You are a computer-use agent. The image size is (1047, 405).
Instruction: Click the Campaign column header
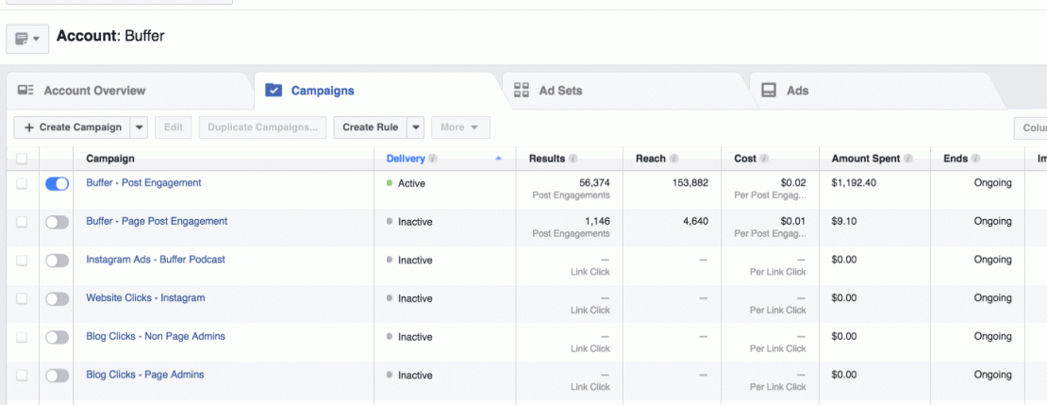(110, 159)
